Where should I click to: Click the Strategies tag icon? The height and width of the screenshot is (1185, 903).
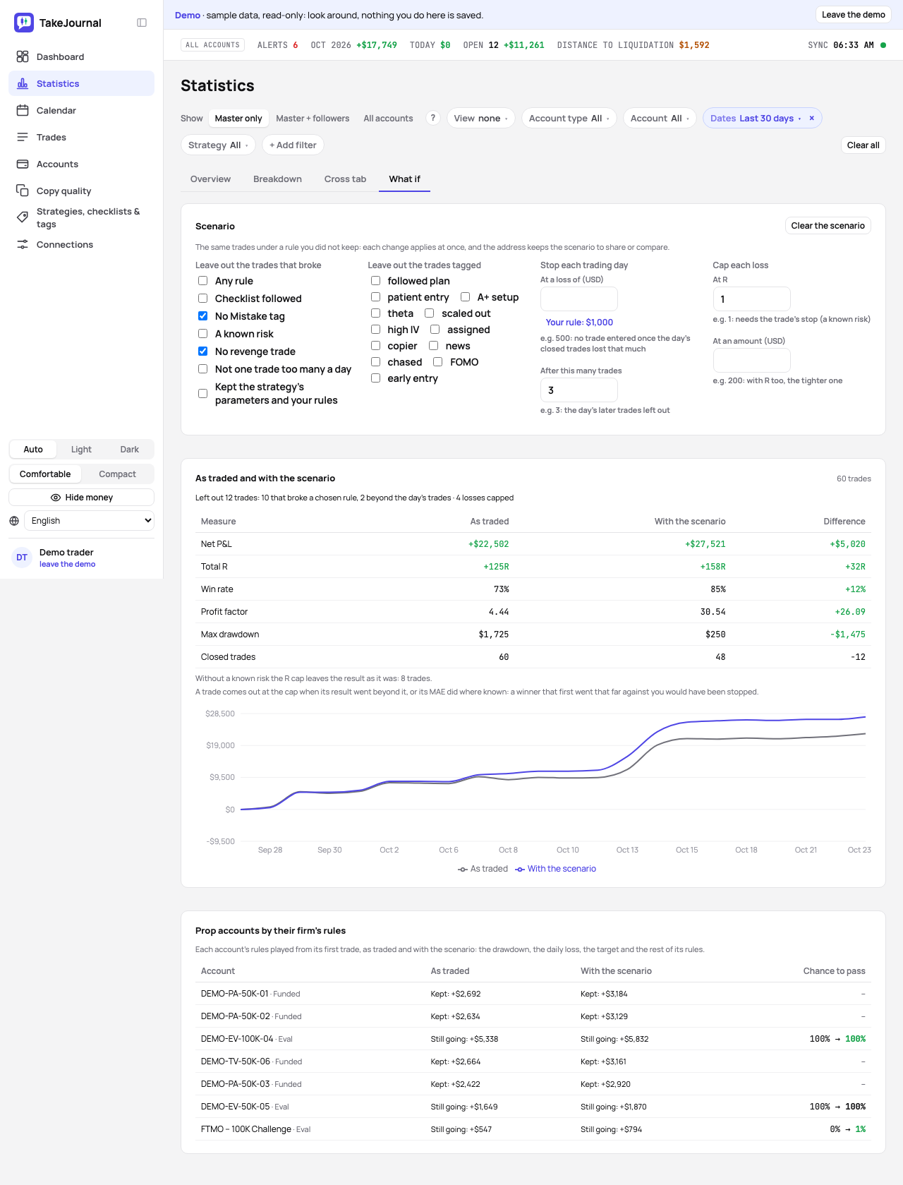(x=23, y=217)
